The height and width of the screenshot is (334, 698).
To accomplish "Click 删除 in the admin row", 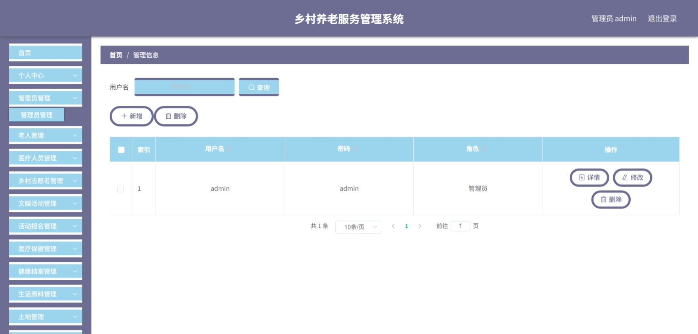I will pyautogui.click(x=611, y=199).
